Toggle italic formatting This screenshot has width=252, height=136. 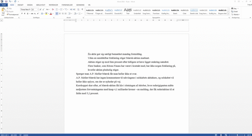[x=25, y=14]
